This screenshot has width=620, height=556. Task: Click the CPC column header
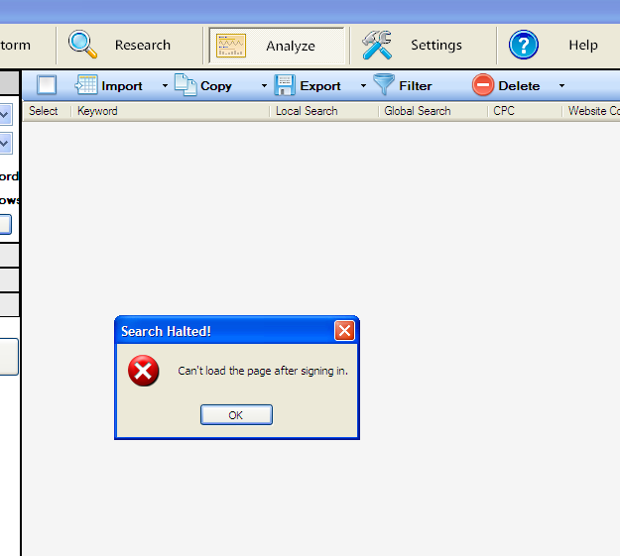(x=504, y=111)
